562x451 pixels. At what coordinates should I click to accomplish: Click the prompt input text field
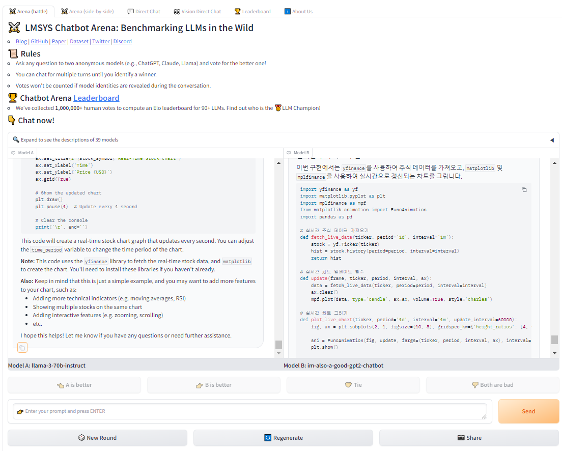(x=249, y=411)
